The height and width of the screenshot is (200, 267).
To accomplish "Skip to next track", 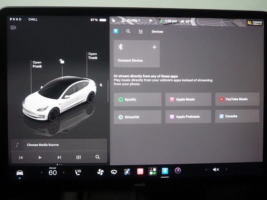I will tap(59, 157).
